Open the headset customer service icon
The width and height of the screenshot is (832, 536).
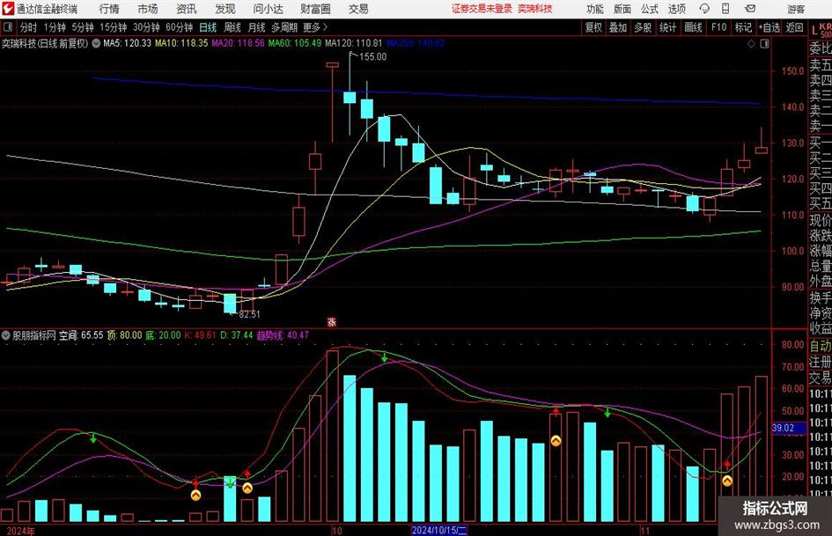point(704,9)
